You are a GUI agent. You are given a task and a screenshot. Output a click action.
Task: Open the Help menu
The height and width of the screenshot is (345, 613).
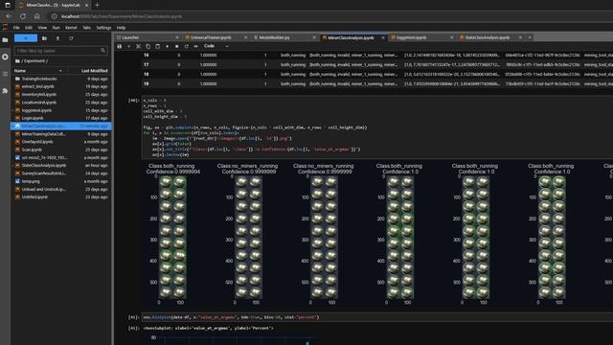[121, 28]
